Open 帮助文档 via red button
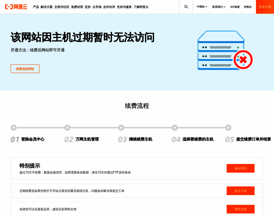This screenshot has width=274, height=216. [x=240, y=209]
